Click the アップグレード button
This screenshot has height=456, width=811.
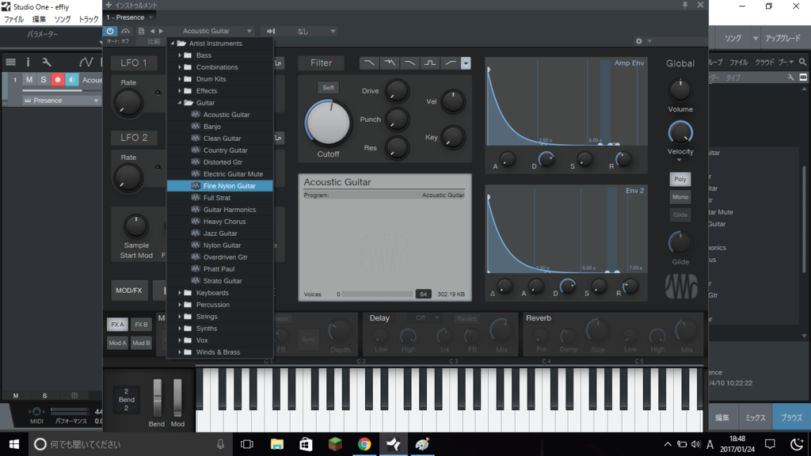point(782,38)
